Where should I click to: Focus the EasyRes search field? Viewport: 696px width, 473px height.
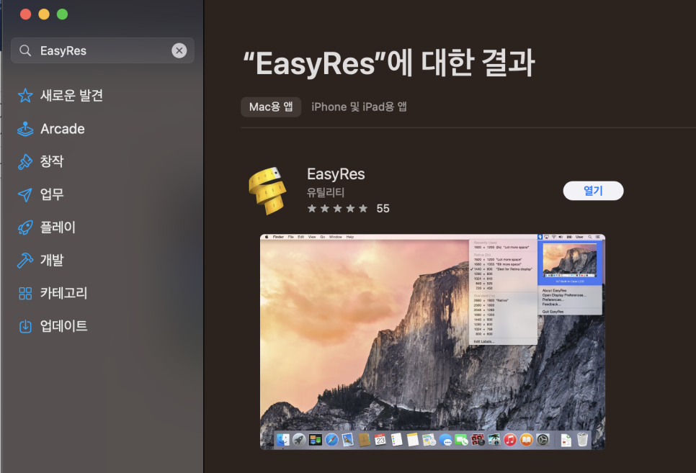click(102, 50)
